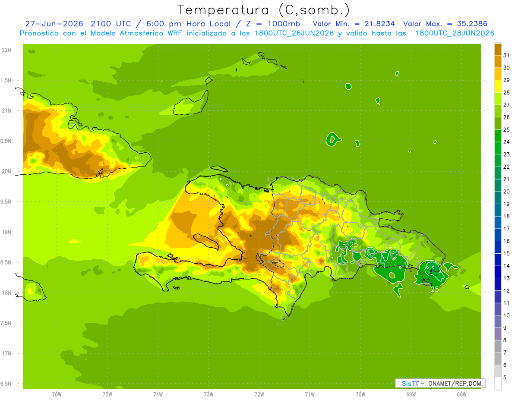Image resolution: width=518 pixels, height=400 pixels.
Task: Click the colorbar label "28"
Action: coord(507,92)
